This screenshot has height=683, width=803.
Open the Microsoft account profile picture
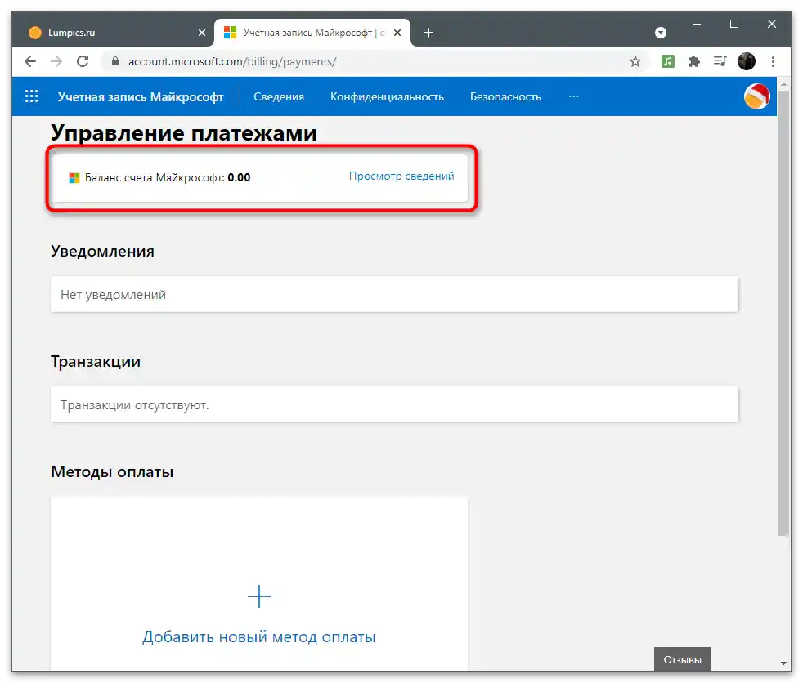coord(756,96)
